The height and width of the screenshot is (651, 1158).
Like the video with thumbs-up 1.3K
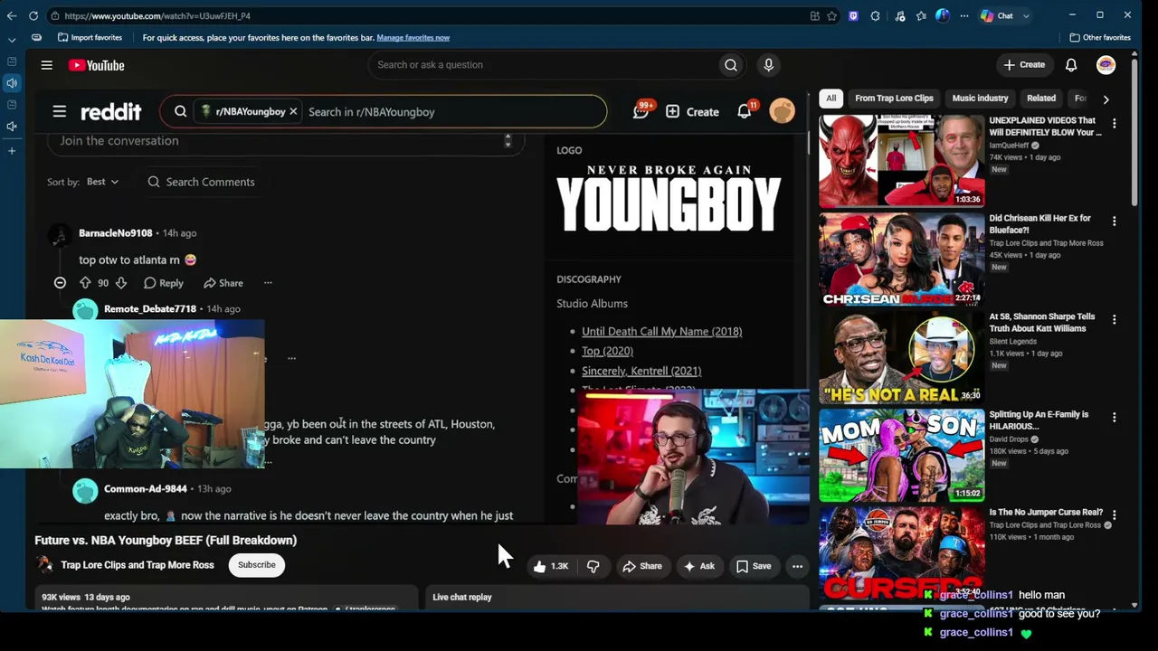(550, 566)
